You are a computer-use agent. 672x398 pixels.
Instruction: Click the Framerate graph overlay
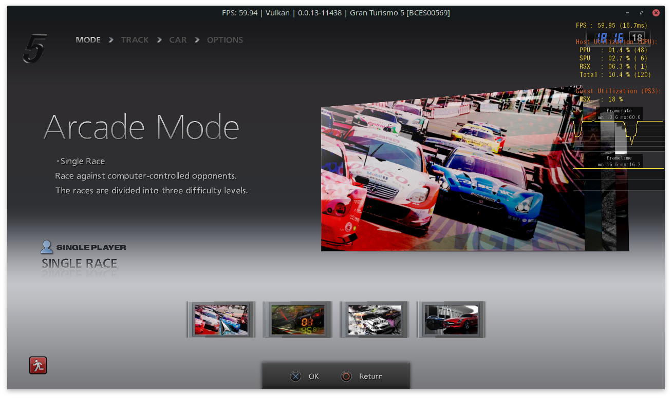[619, 129]
